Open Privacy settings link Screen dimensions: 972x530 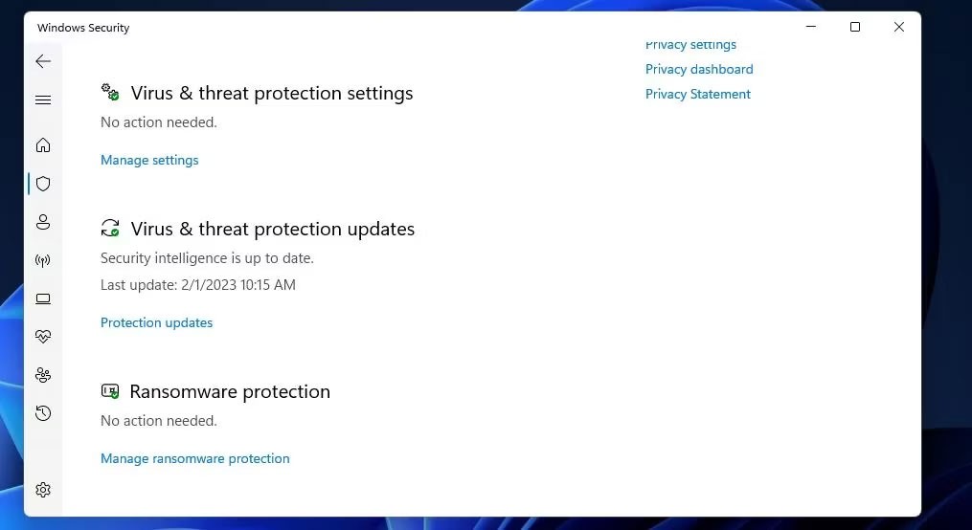(690, 45)
